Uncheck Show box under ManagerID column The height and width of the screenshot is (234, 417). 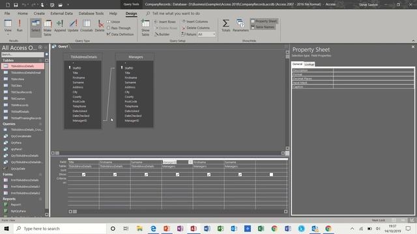coord(177,174)
